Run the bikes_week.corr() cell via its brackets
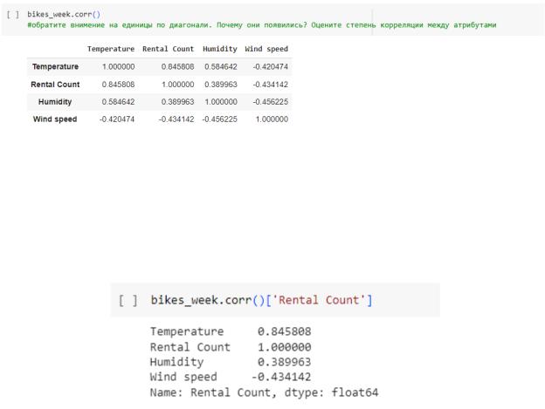The width and height of the screenshot is (545, 409). tap(13, 15)
